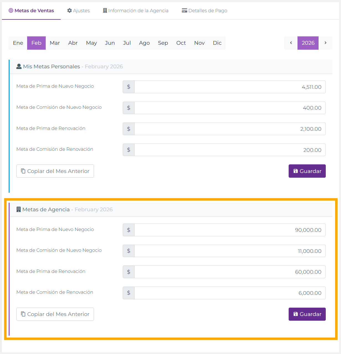Click agency renewal premium 60,000.00 field
341x354 pixels.
pos(230,272)
